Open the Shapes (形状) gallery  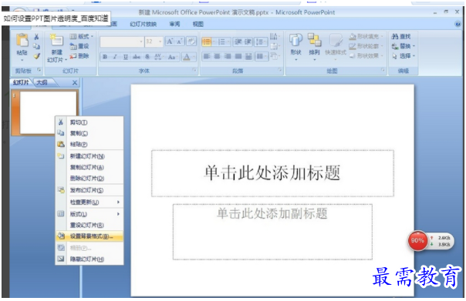(295, 47)
